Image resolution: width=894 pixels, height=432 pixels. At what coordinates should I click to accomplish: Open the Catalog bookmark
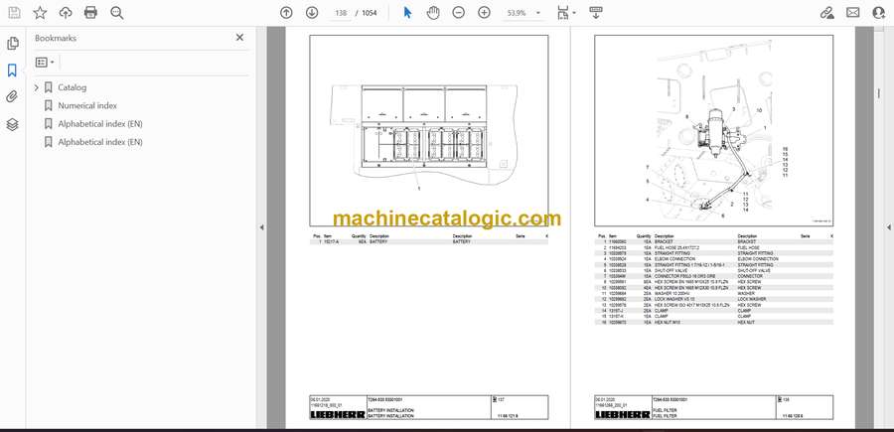[x=73, y=87]
